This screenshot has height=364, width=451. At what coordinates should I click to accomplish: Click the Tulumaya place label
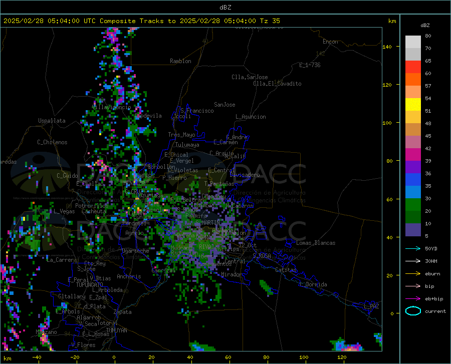187,145
